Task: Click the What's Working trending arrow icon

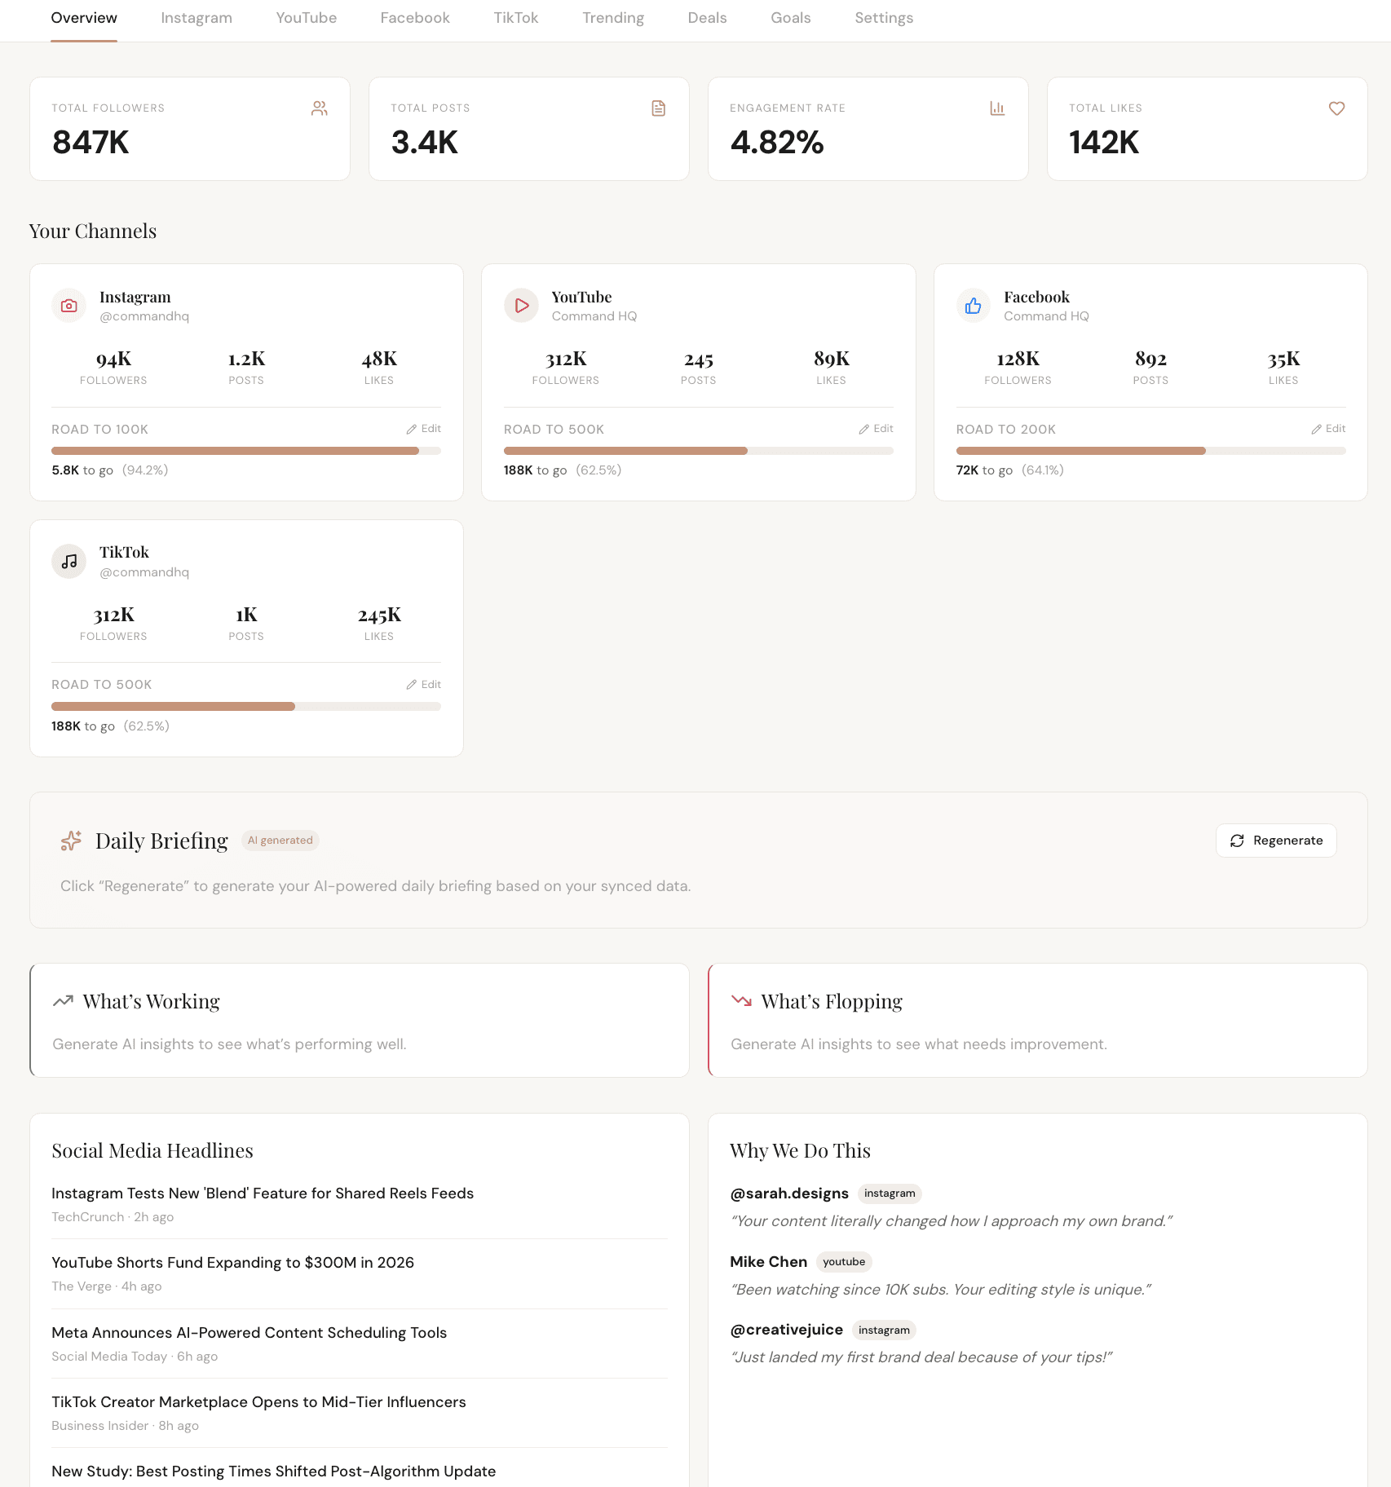Action: pyautogui.click(x=63, y=1000)
